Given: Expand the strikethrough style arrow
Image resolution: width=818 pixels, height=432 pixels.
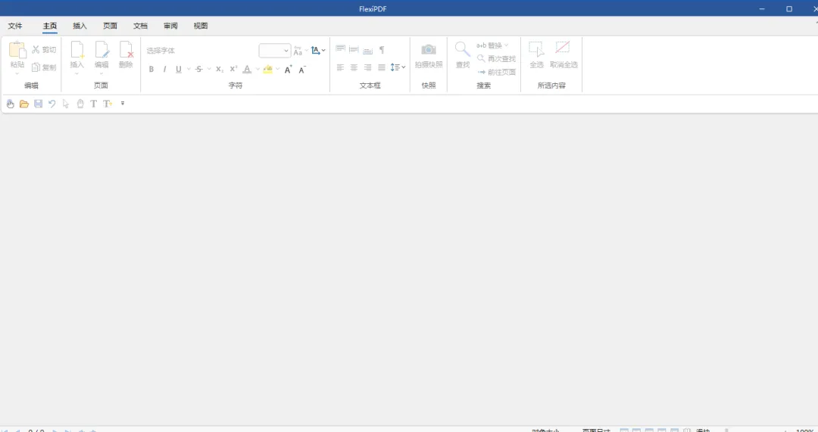Looking at the screenshot, I should [209, 70].
